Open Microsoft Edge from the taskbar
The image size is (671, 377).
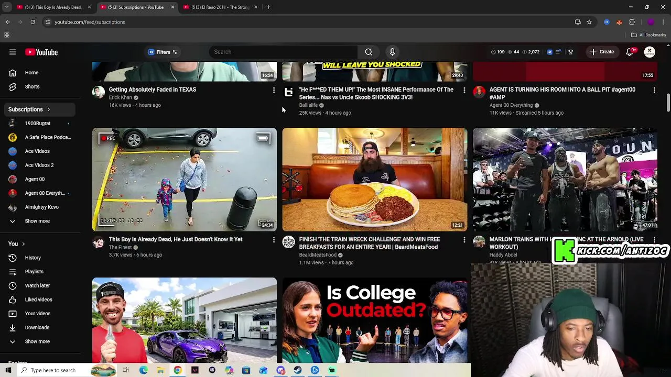143,370
